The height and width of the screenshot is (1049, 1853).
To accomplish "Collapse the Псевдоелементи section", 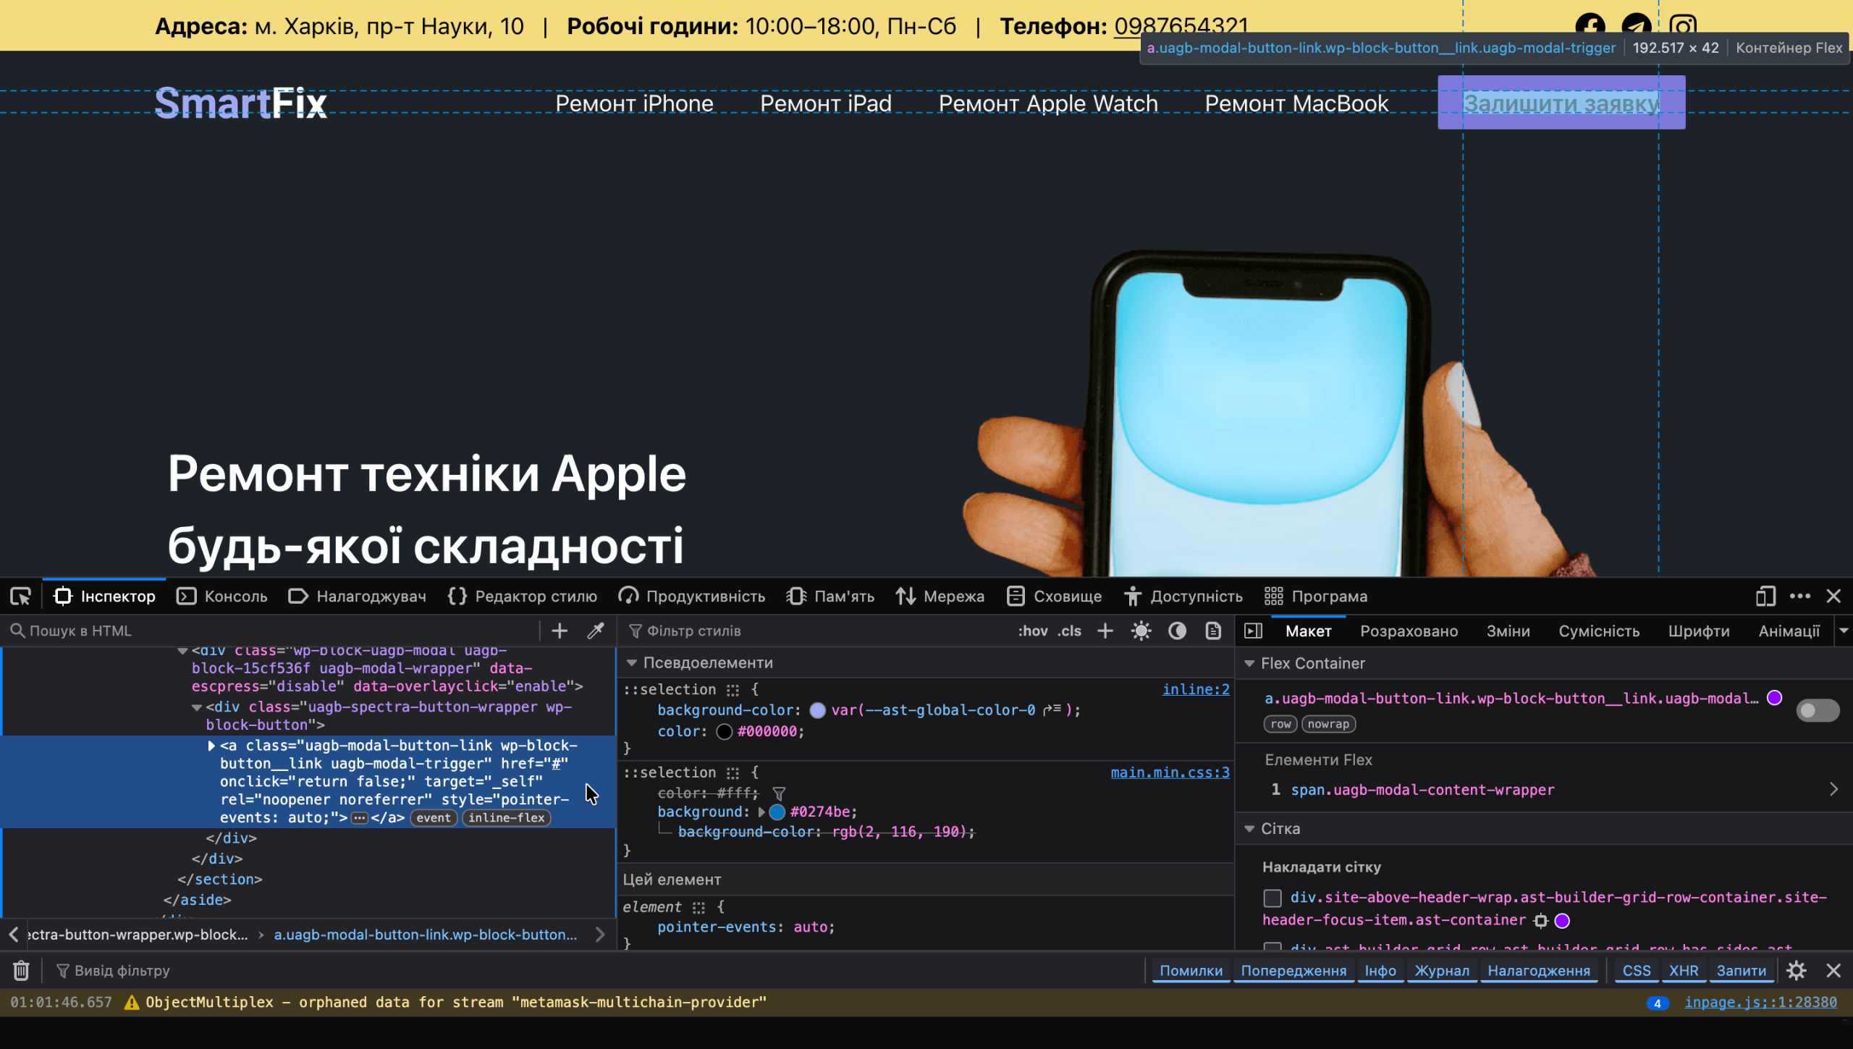I will (x=631, y=662).
